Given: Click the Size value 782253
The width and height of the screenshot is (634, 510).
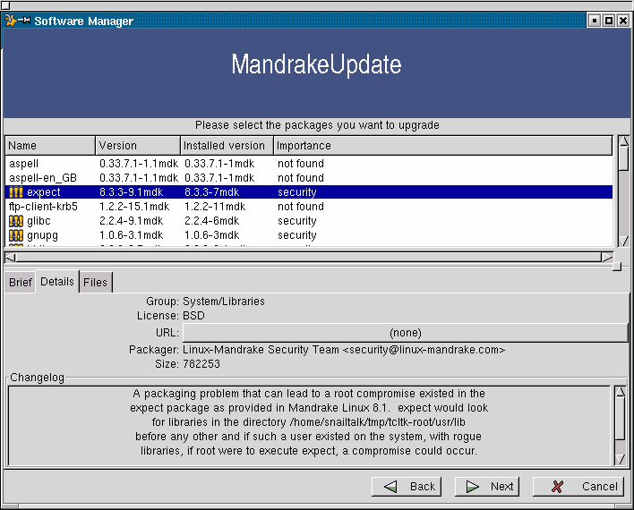Looking at the screenshot, I should coord(201,364).
